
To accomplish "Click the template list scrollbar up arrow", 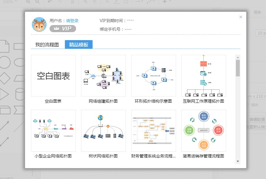I will click(238, 57).
